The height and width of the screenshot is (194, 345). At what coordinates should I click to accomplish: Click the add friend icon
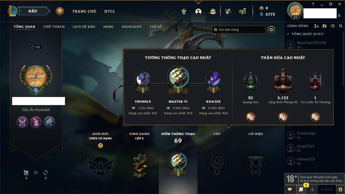(x=316, y=26)
